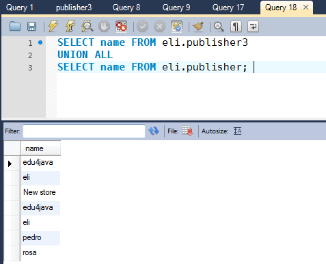Image resolution: width=326 pixels, height=264 pixels.
Task: Toggle stop-on-error script execution icon
Action: tap(121, 27)
